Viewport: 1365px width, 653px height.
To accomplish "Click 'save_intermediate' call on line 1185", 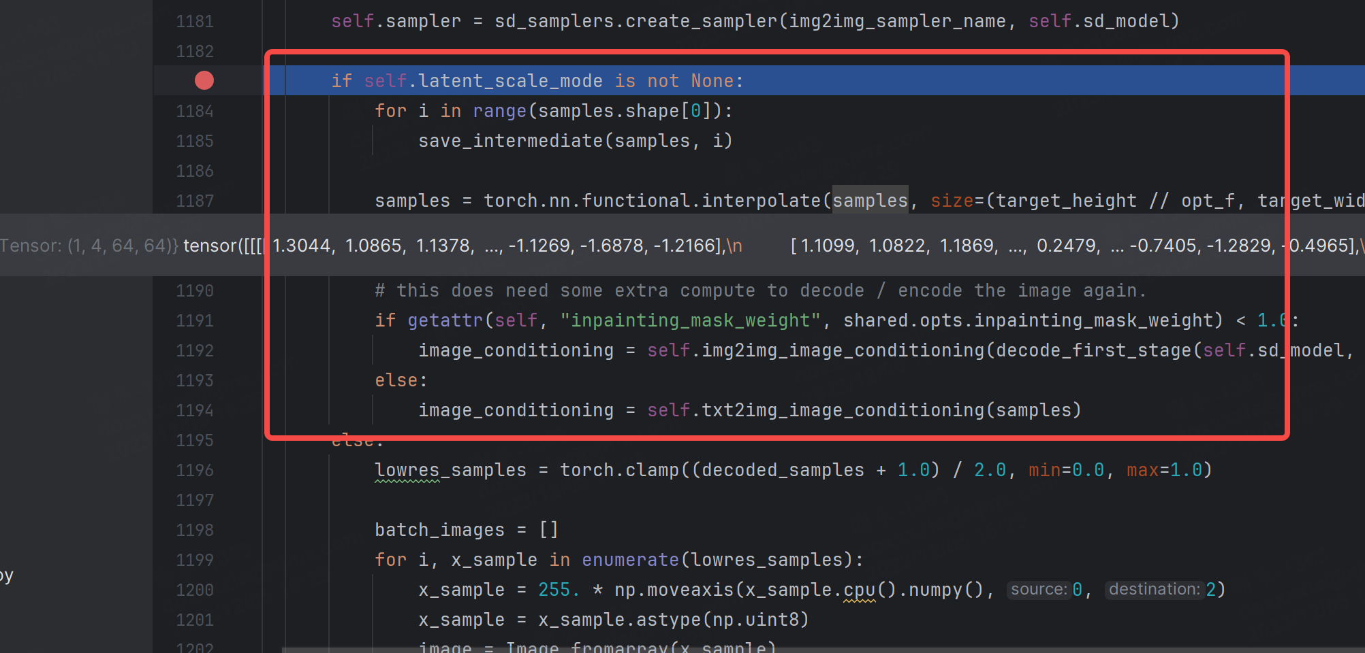I will tap(511, 141).
